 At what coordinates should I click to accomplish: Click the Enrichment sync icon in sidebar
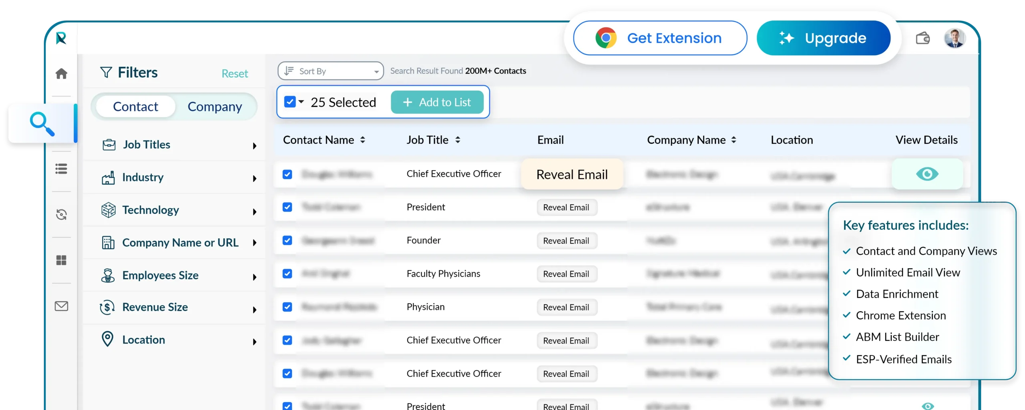[61, 215]
